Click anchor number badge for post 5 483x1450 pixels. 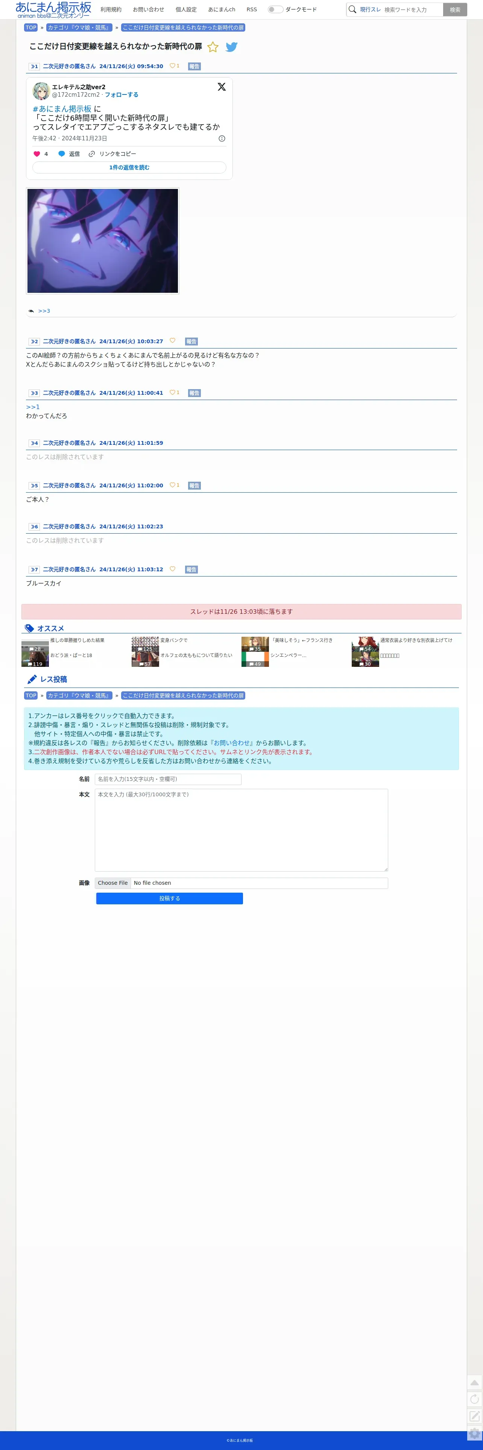(34, 486)
